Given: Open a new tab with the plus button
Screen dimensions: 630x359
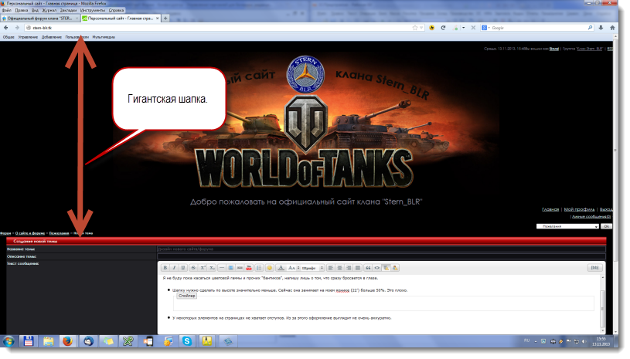Looking at the screenshot, I should click(165, 18).
